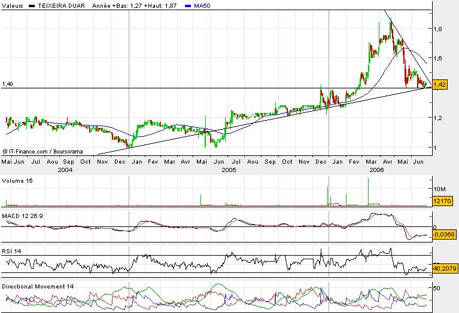Viewport: 459px width, 313px height.
Task: Click the 10M volume axis label
Action: [439, 189]
